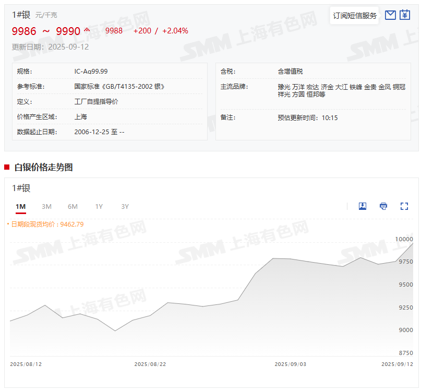This screenshot has width=421, height=390.
Task: Click the red trend icon beside 9990
Action: click(x=87, y=29)
